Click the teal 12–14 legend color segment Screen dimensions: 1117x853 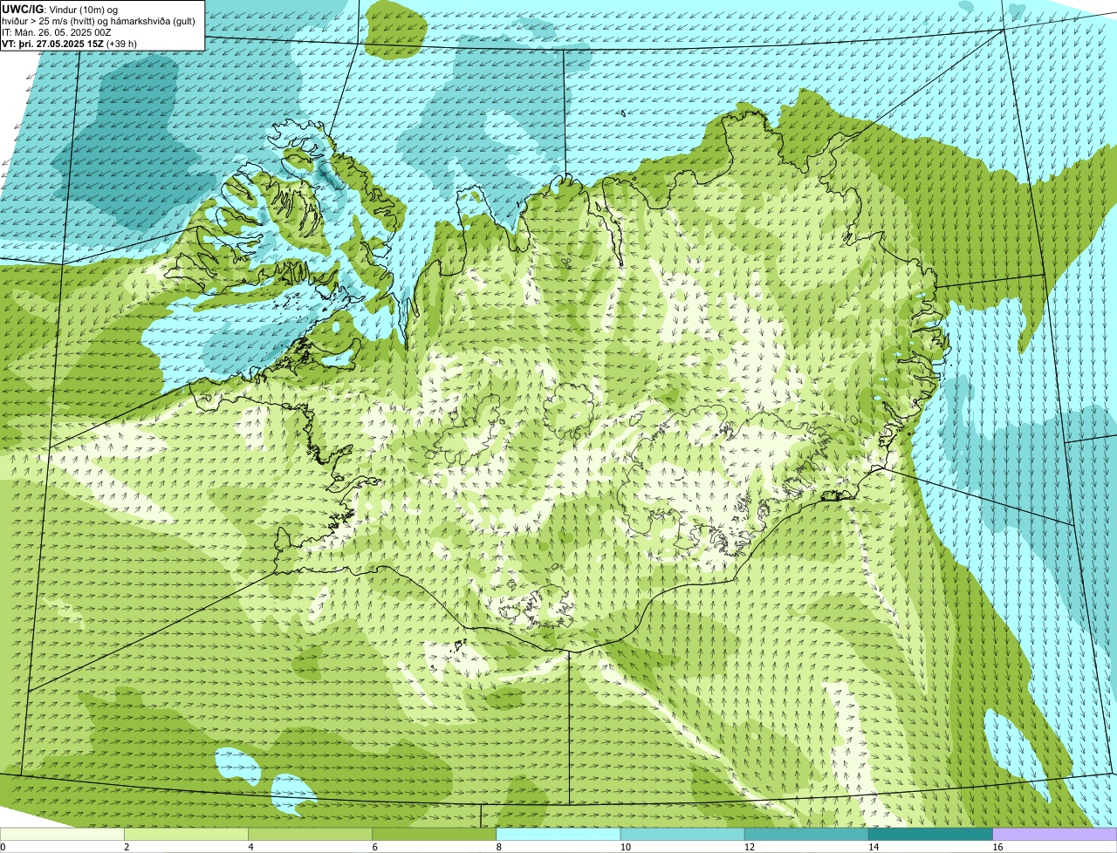(x=806, y=835)
